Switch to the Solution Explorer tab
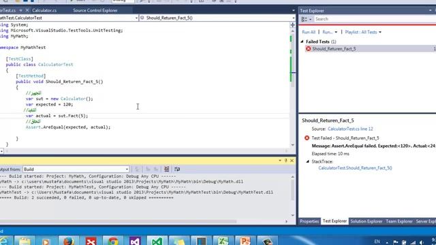The image size is (436, 245). [367, 221]
